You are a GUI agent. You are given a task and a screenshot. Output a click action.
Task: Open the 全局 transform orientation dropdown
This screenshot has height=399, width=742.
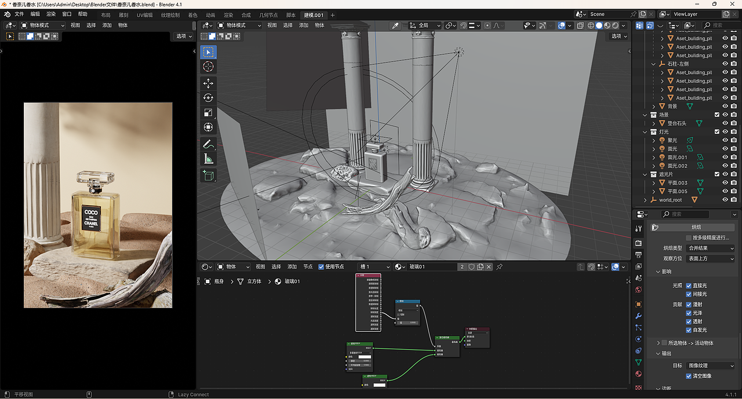tap(424, 25)
